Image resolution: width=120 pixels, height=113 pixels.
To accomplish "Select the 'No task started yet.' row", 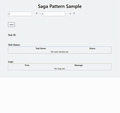I will 60,52.
